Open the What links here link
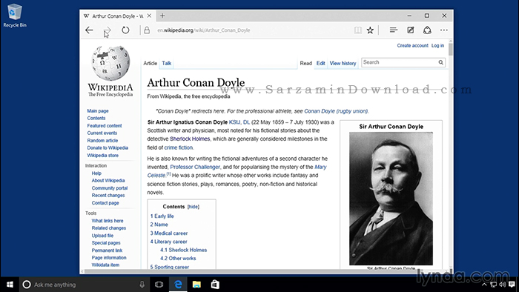The height and width of the screenshot is (292, 519). (108, 221)
